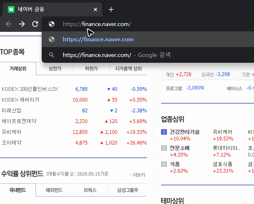Click rank 1 badge beside 건강관리기술

[x=164, y=132]
